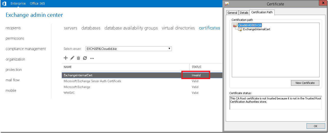Screen dimensions: 328x133
Task: Confirm the Certificate dialog with OK
Action: 316,126
